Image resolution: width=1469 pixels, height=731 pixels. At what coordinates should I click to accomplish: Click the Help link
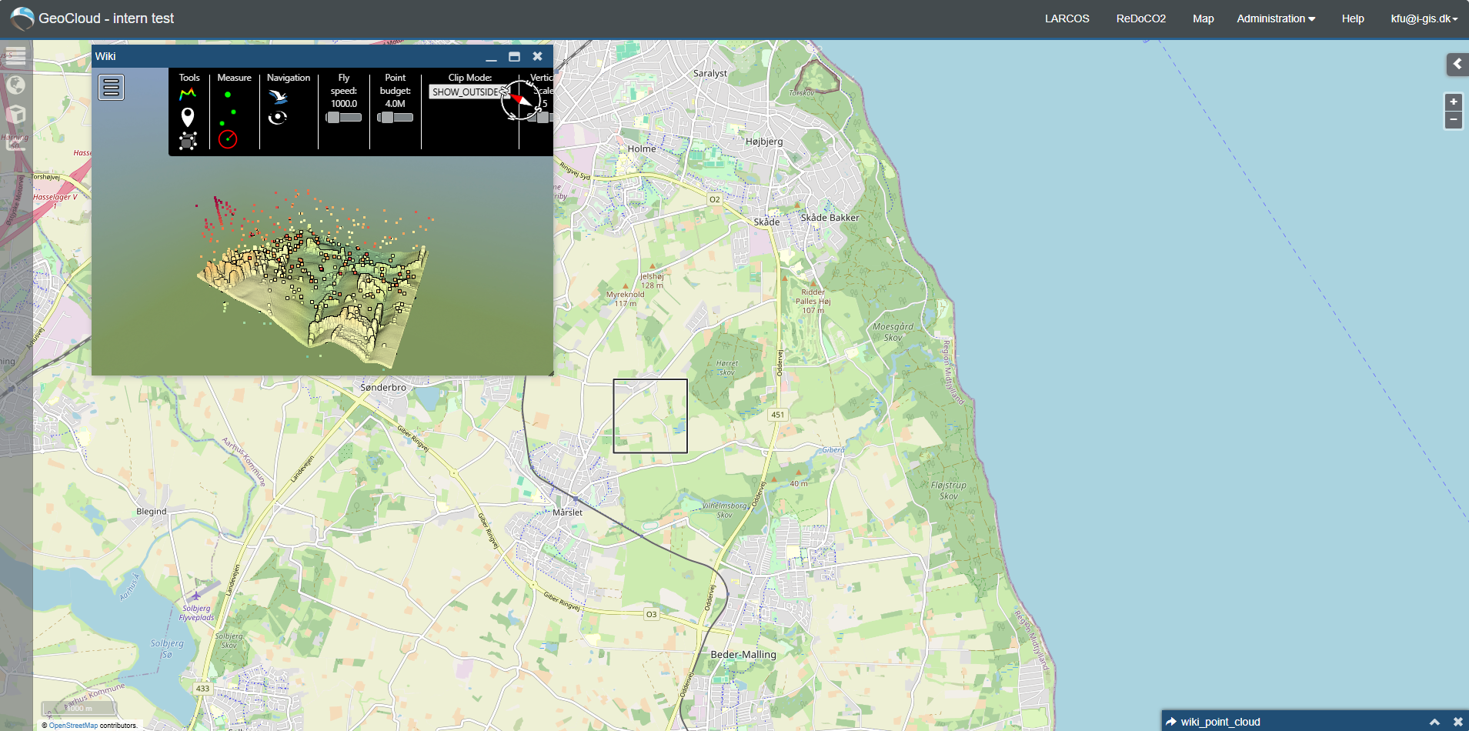pyautogui.click(x=1353, y=18)
